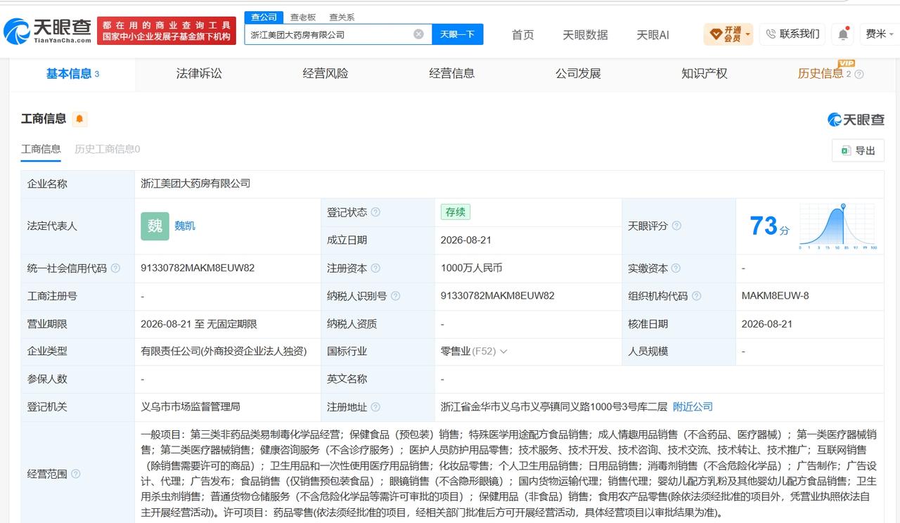
Task: Select the 工商信息 sub-tab
Action: pos(41,149)
